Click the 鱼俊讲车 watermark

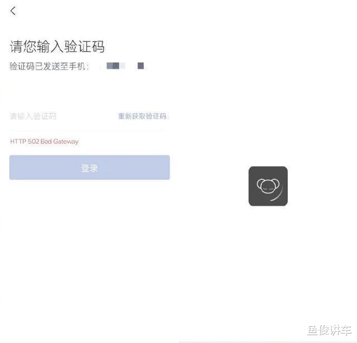tap(330, 330)
